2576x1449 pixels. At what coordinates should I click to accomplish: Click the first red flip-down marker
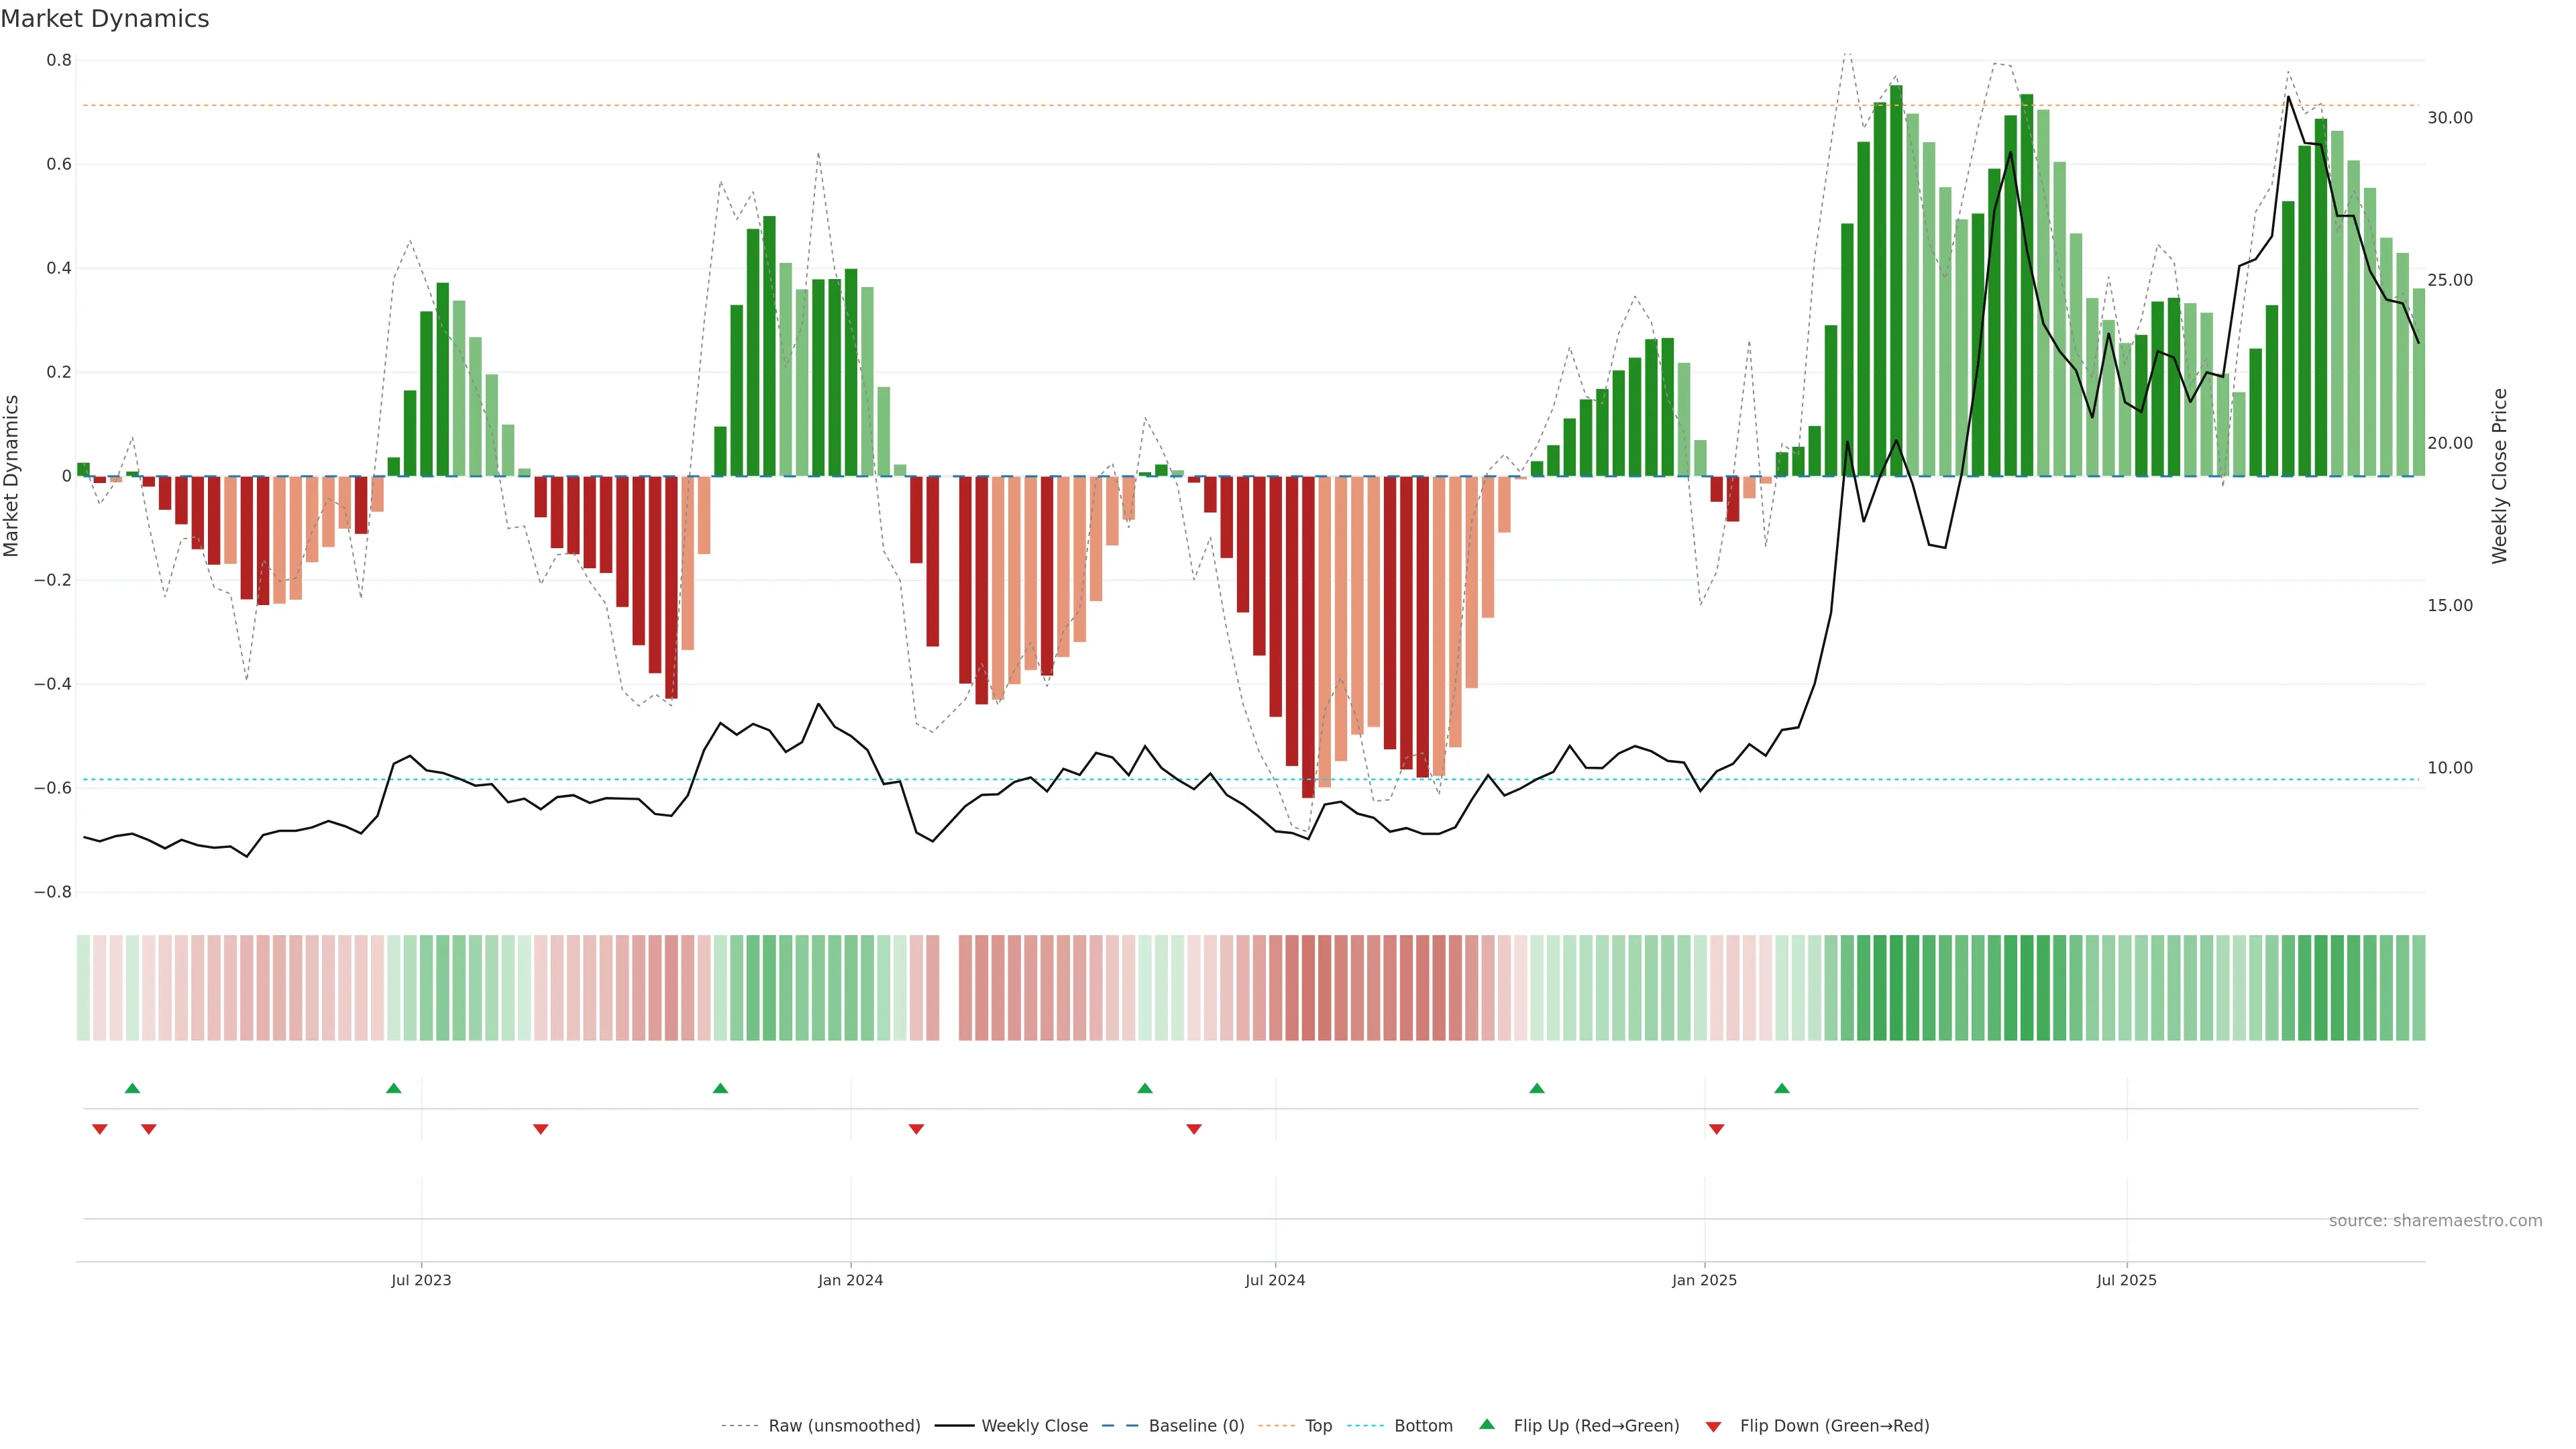click(x=99, y=1129)
